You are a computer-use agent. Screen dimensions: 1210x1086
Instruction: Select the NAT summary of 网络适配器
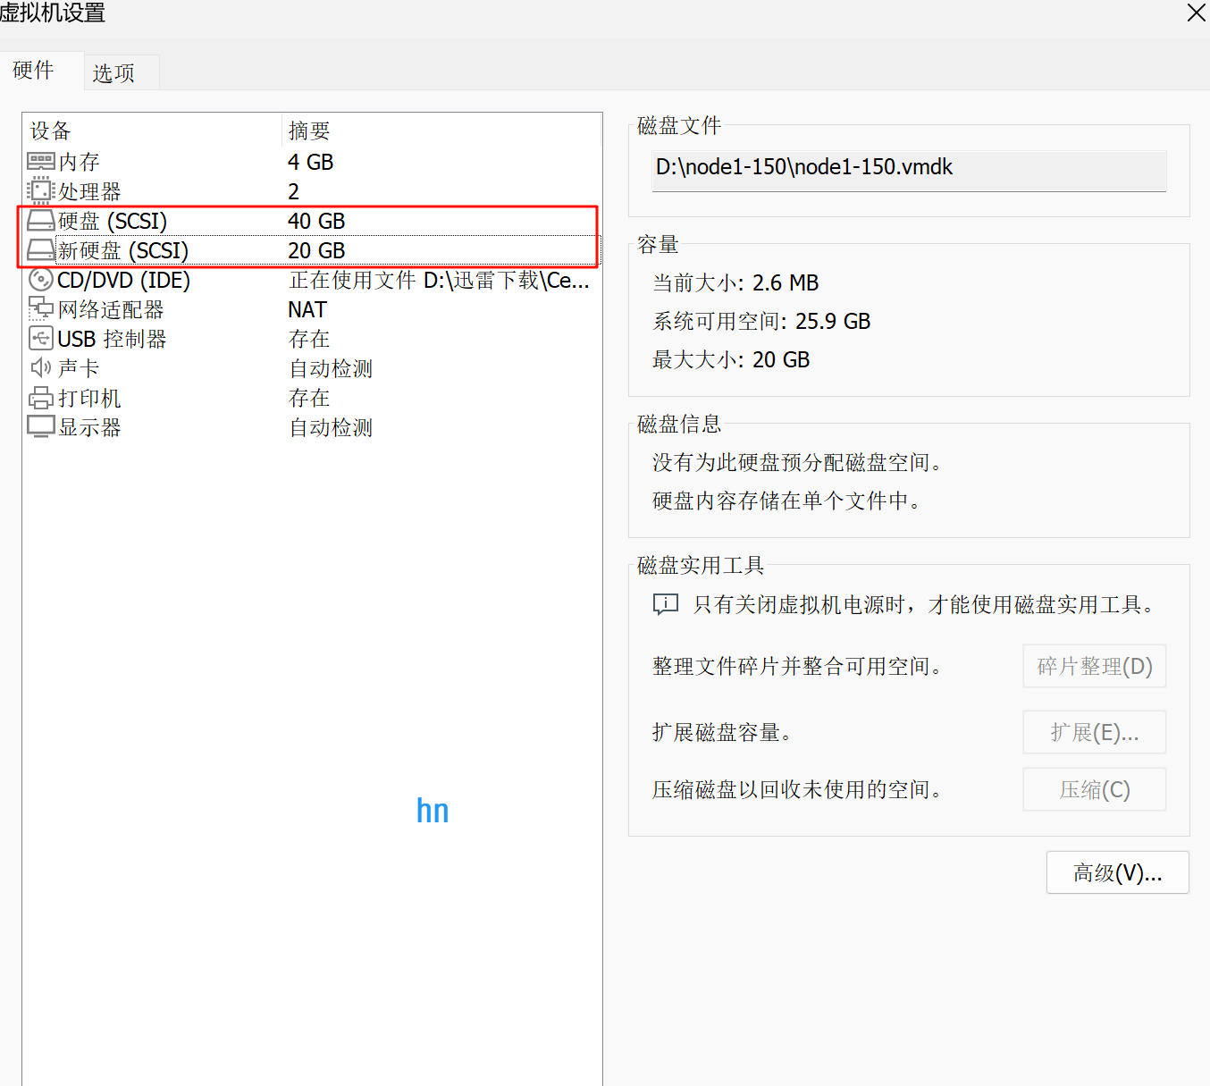307,308
